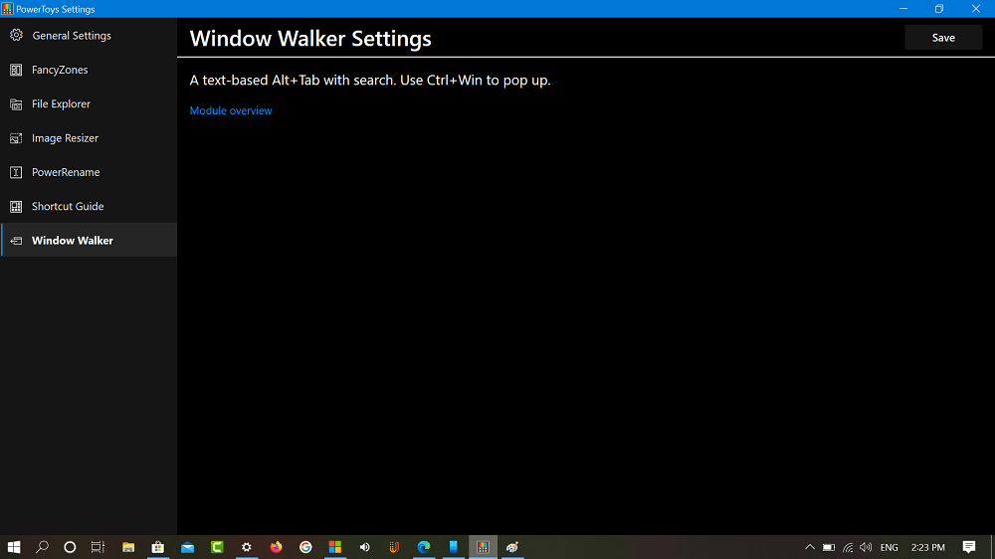This screenshot has width=995, height=559.
Task: Click the active PowerToys taskbar icon
Action: click(x=483, y=547)
